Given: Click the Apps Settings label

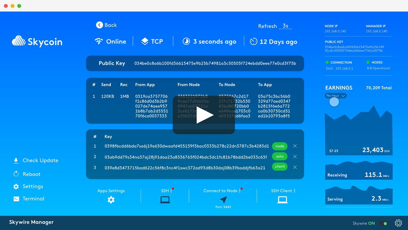Looking at the screenshot, I should click(111, 191).
